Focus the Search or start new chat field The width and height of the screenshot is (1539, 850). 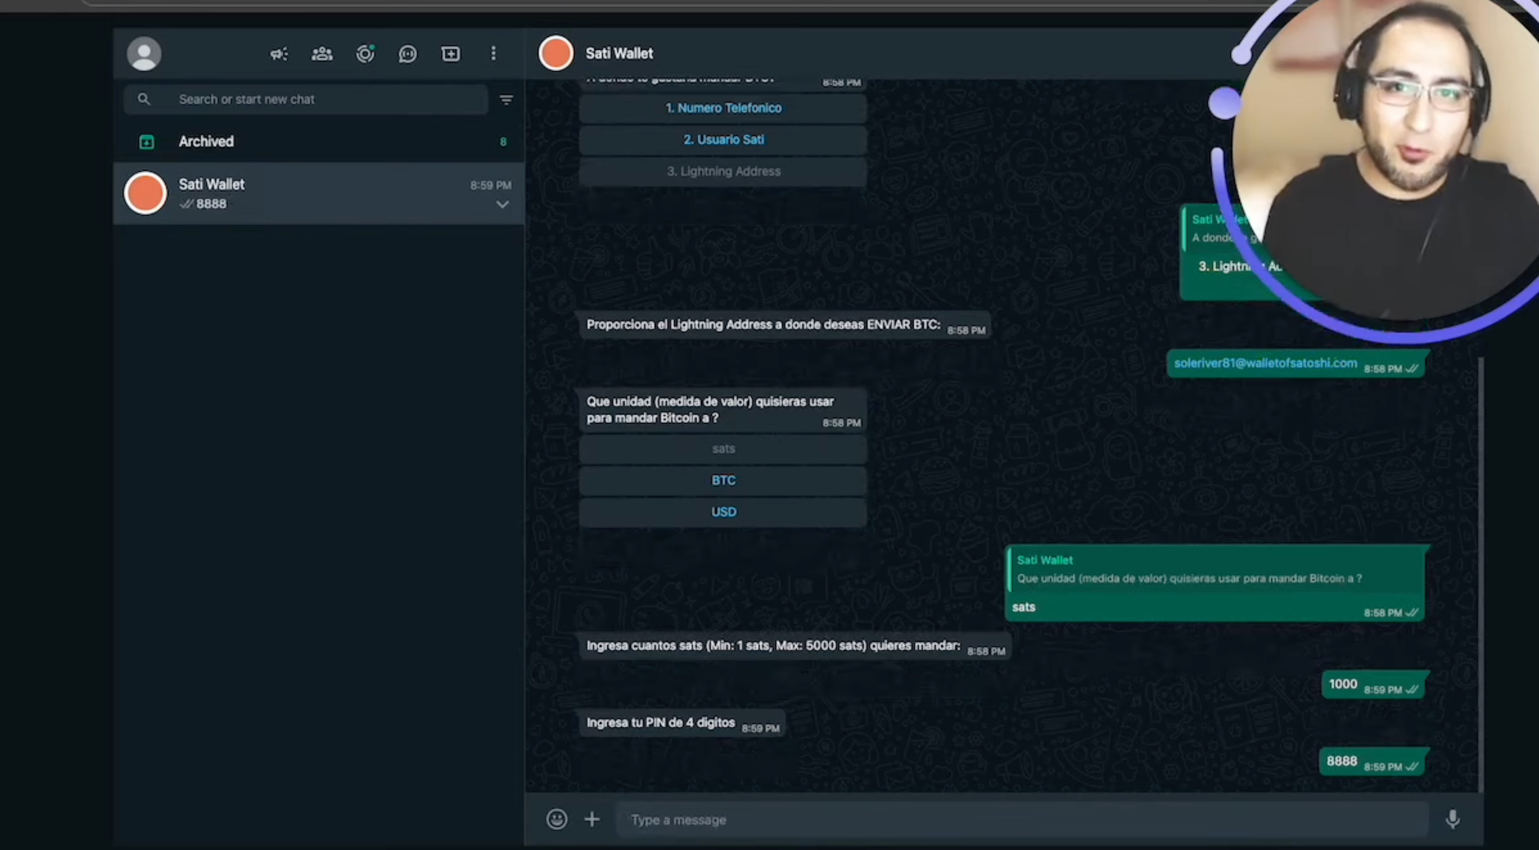306,99
